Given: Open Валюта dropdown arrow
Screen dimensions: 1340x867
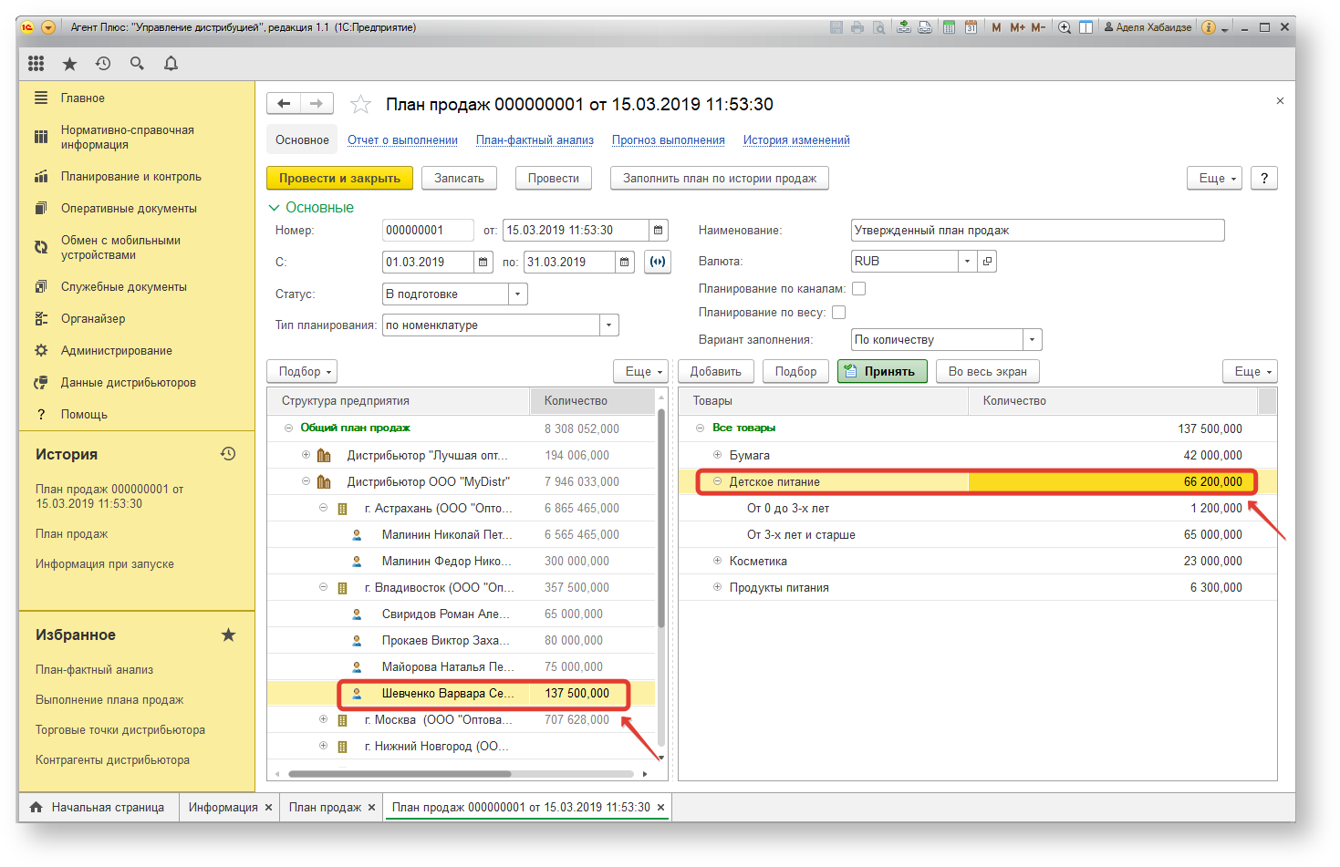Looking at the screenshot, I should coord(968,262).
